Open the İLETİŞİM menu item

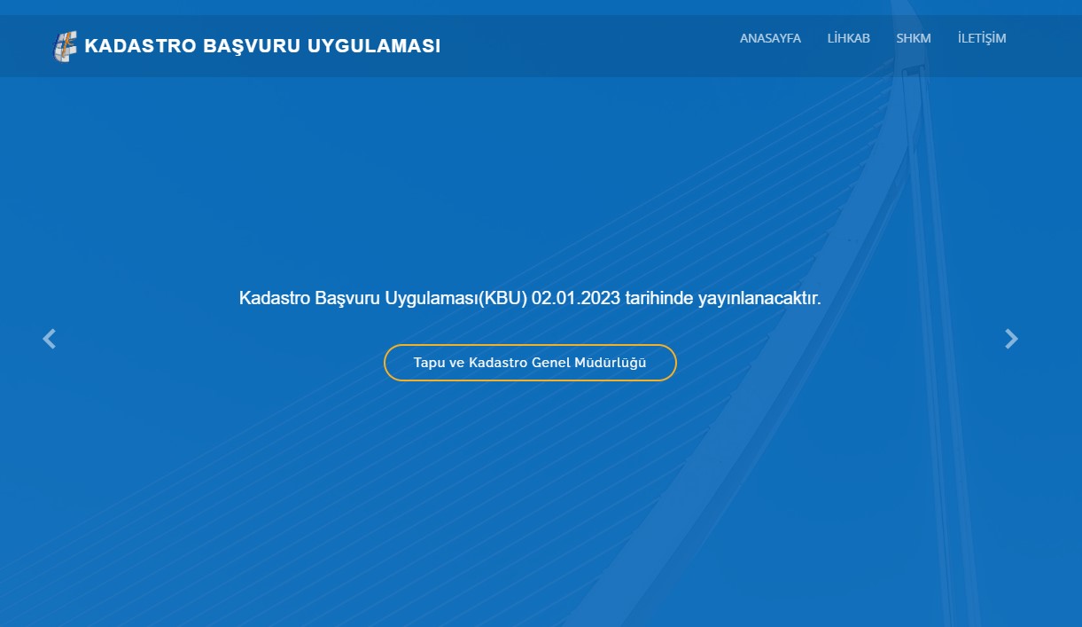[982, 38]
